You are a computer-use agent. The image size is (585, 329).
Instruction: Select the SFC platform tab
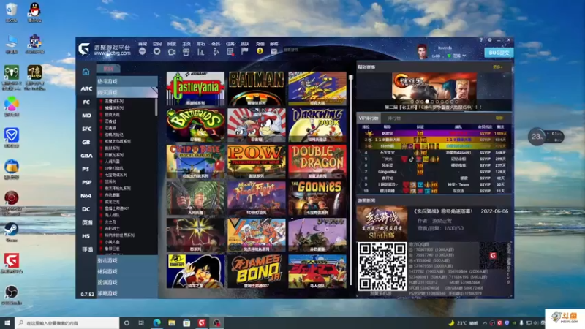click(86, 129)
